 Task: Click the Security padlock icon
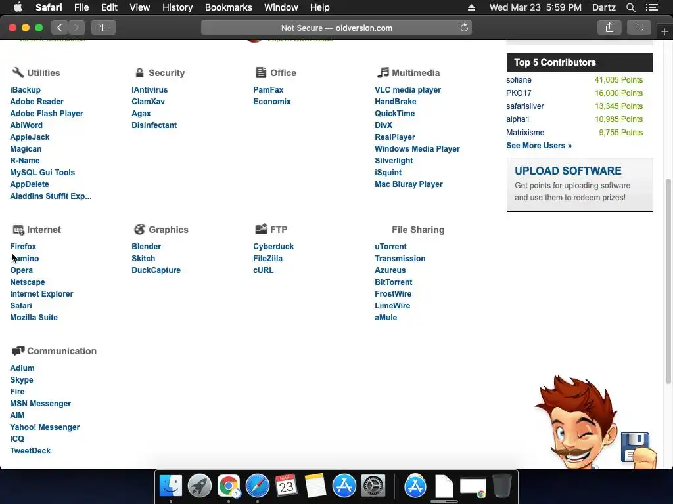point(139,72)
